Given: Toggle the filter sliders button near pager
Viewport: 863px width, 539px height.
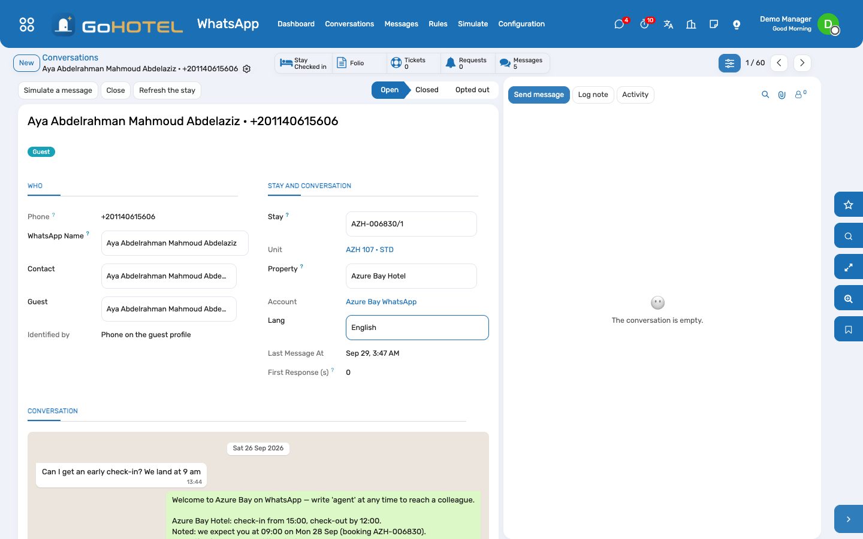Looking at the screenshot, I should (x=729, y=63).
